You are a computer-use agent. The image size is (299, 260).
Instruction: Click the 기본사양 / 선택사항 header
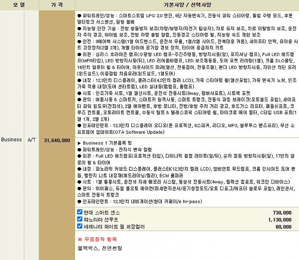[x=186, y=5]
